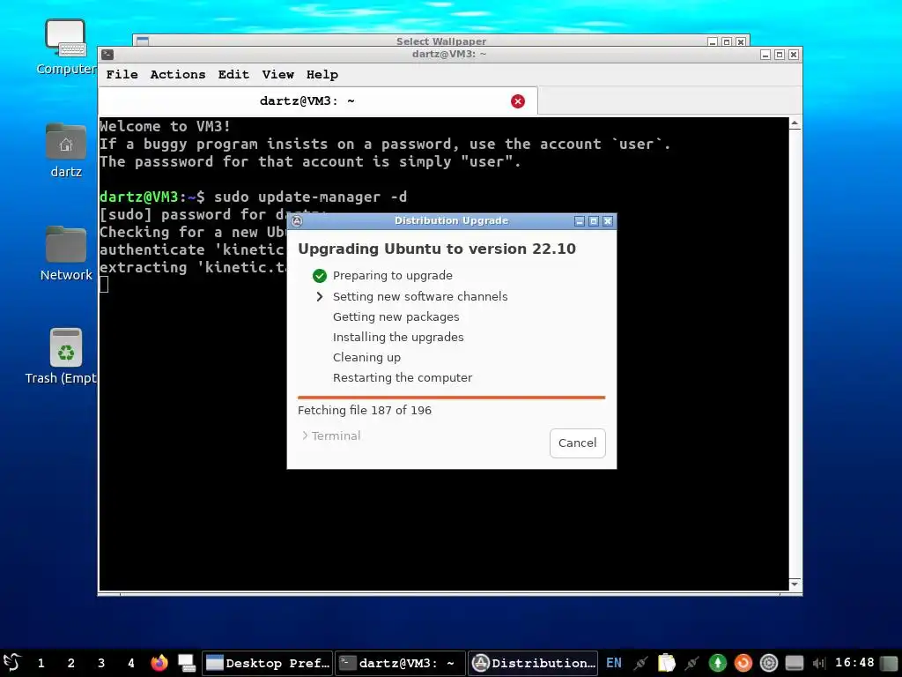902x677 pixels.
Task: Click 'Fetching file 187 of 196' status text
Action: pos(365,410)
